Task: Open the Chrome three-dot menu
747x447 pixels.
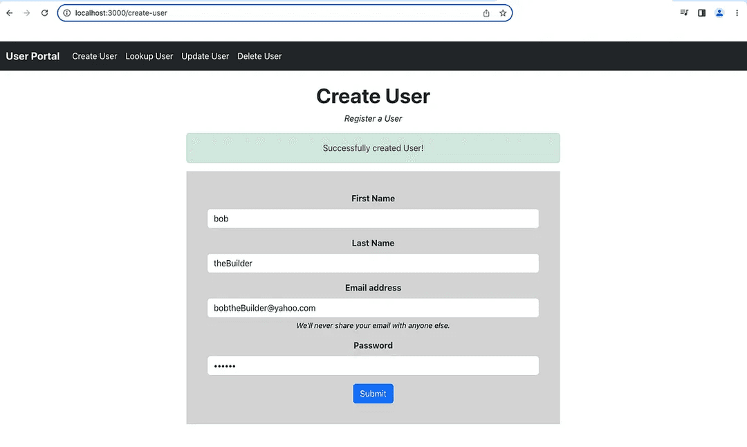Action: click(x=737, y=13)
